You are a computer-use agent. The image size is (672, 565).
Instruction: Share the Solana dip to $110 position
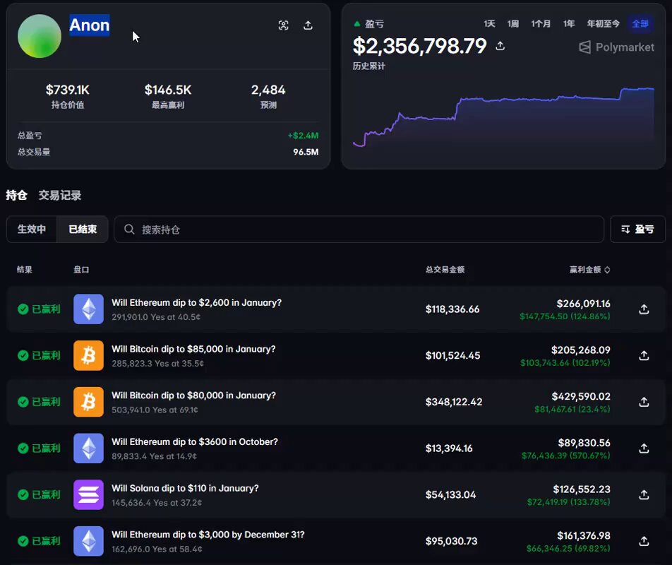pos(644,494)
